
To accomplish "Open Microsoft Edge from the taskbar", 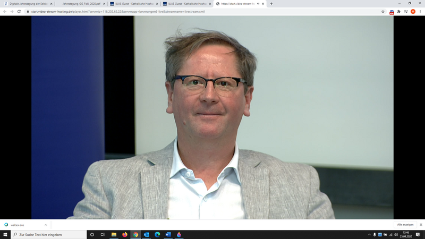I will (x=157, y=234).
